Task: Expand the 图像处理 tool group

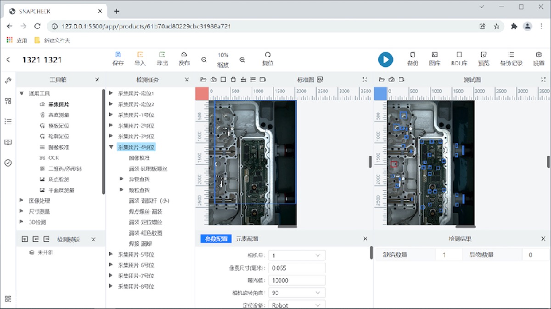Action: tap(22, 200)
